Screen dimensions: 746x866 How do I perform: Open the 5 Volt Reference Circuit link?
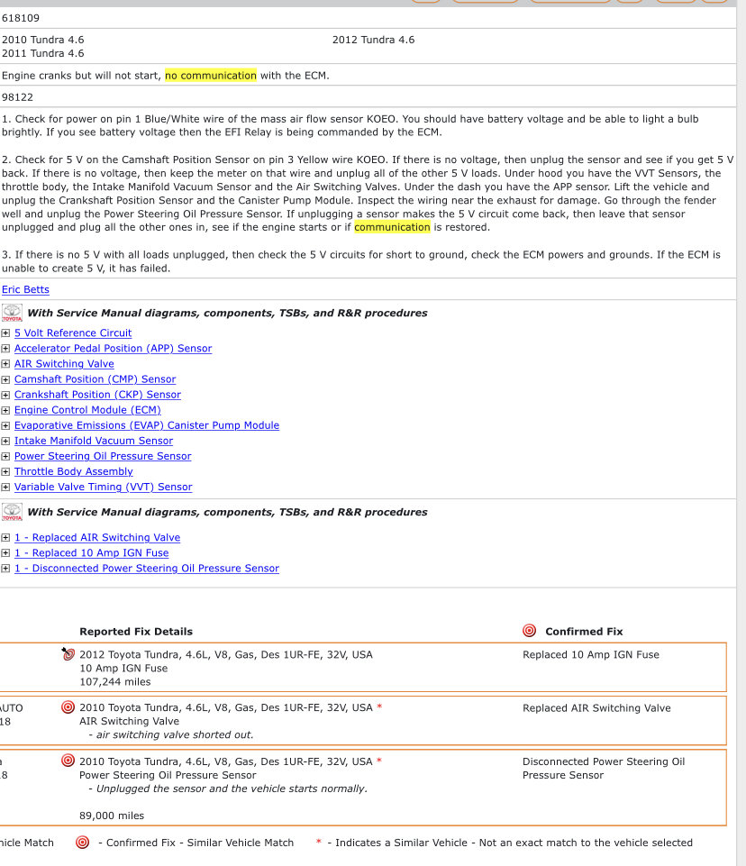coord(73,333)
